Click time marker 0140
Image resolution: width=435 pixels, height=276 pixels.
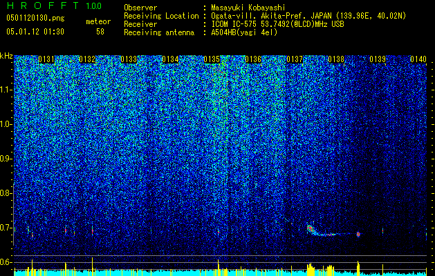click(418, 59)
